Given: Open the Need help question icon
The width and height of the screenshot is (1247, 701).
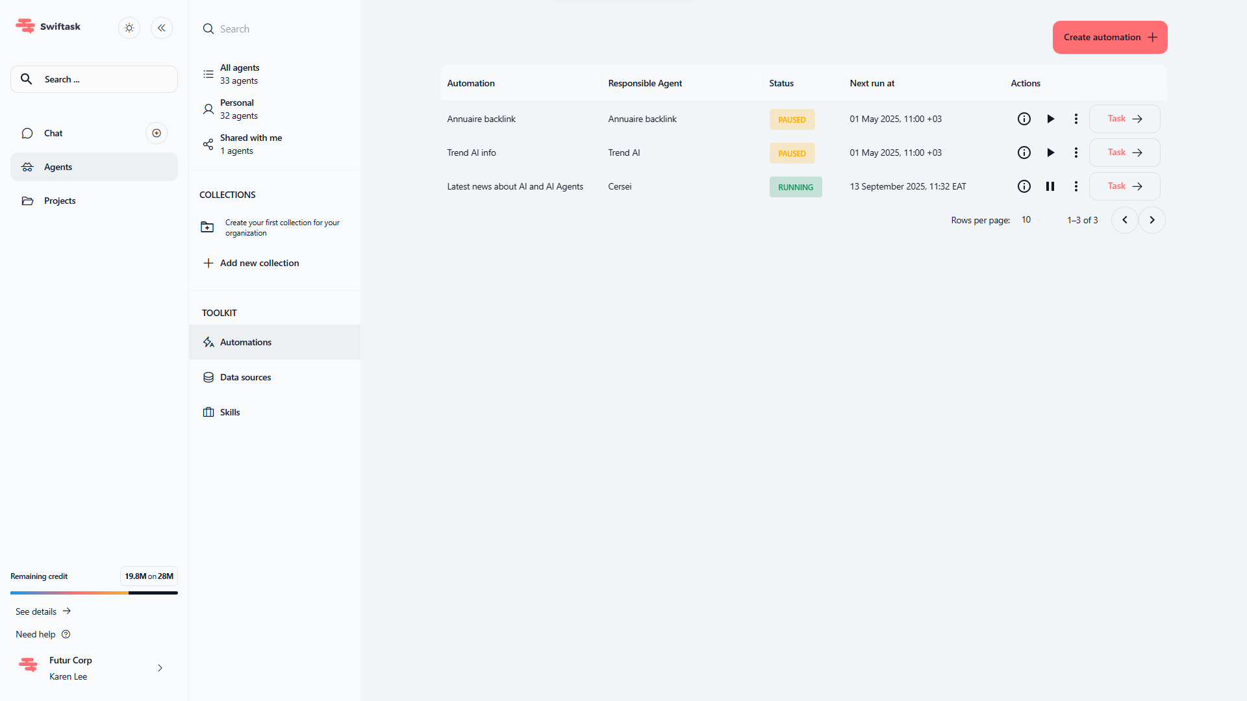Looking at the screenshot, I should point(66,634).
